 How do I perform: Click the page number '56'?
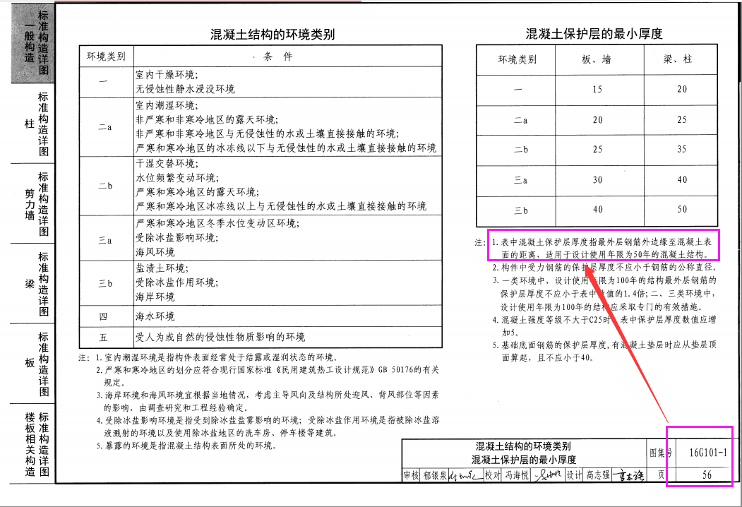[x=707, y=475]
